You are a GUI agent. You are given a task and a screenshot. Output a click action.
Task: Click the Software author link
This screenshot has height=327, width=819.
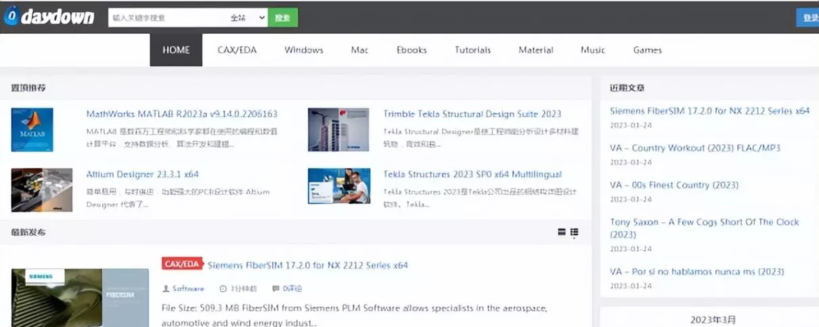tap(188, 288)
